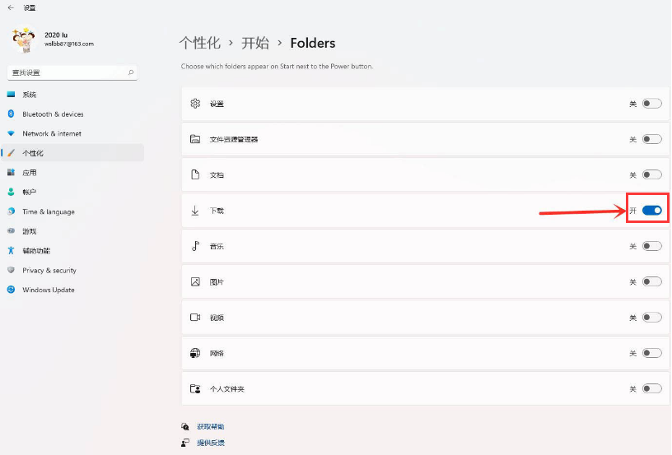Click 开始 in the breadcrumb
Viewport: 672px width, 455px height.
pos(255,43)
